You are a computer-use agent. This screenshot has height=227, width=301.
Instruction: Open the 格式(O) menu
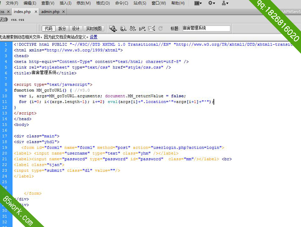coord(103,3)
